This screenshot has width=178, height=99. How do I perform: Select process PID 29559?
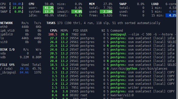point(74,80)
